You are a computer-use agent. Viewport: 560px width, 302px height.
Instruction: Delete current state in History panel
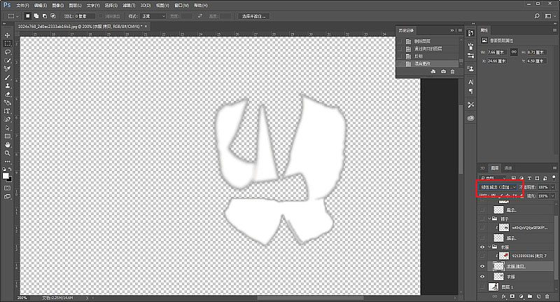(x=452, y=71)
